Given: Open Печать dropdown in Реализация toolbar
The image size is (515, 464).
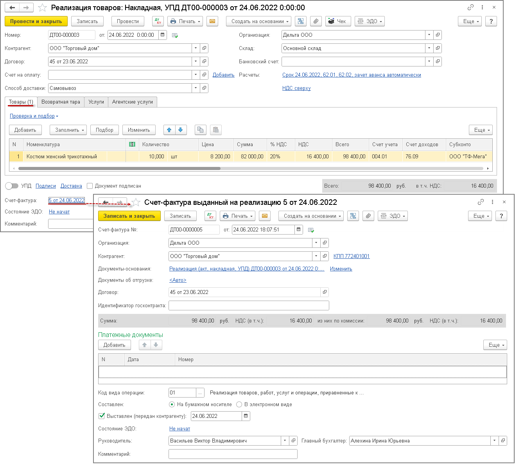Looking at the screenshot, I should (x=185, y=21).
